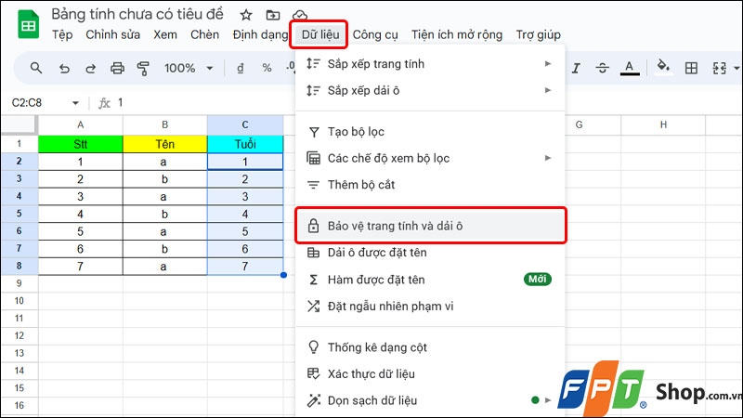Expand Các chế độ xem bộ lọc
Viewport: 743px width, 418px height.
(430, 158)
